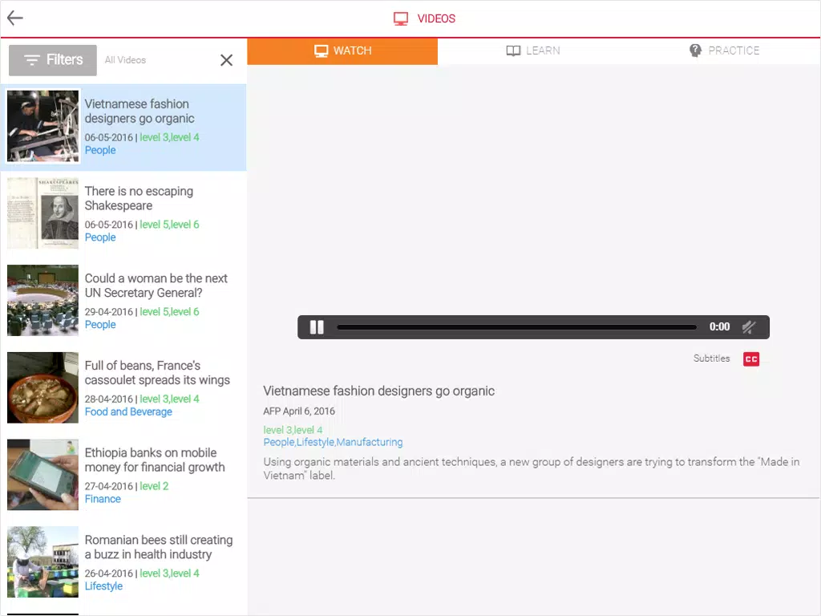The image size is (821, 616).
Task: Click the Food and Beverage category link
Action: pyautogui.click(x=128, y=412)
